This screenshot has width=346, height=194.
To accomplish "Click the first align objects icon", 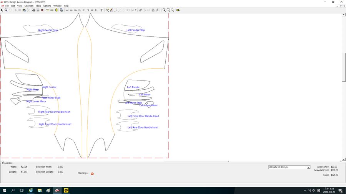I will click(67, 10).
